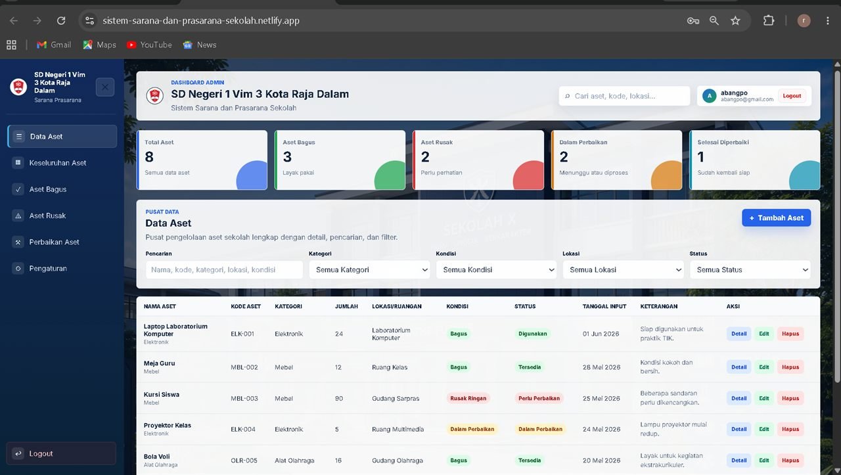Open the Chrome extensions puzzle icon

pyautogui.click(x=769, y=20)
